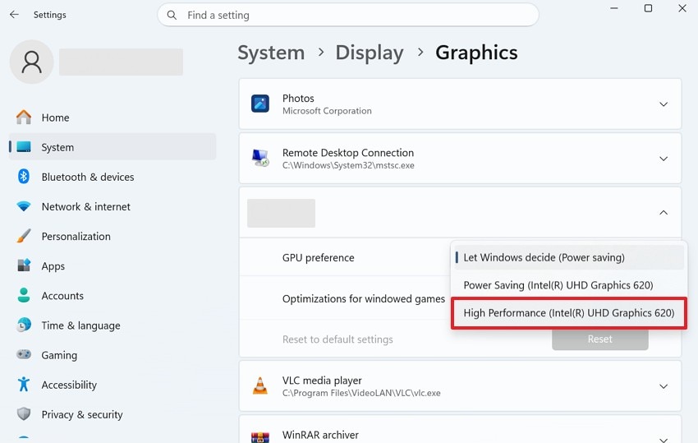This screenshot has height=443, width=698.
Task: Open Time & language settings
Action: pyautogui.click(x=113, y=325)
